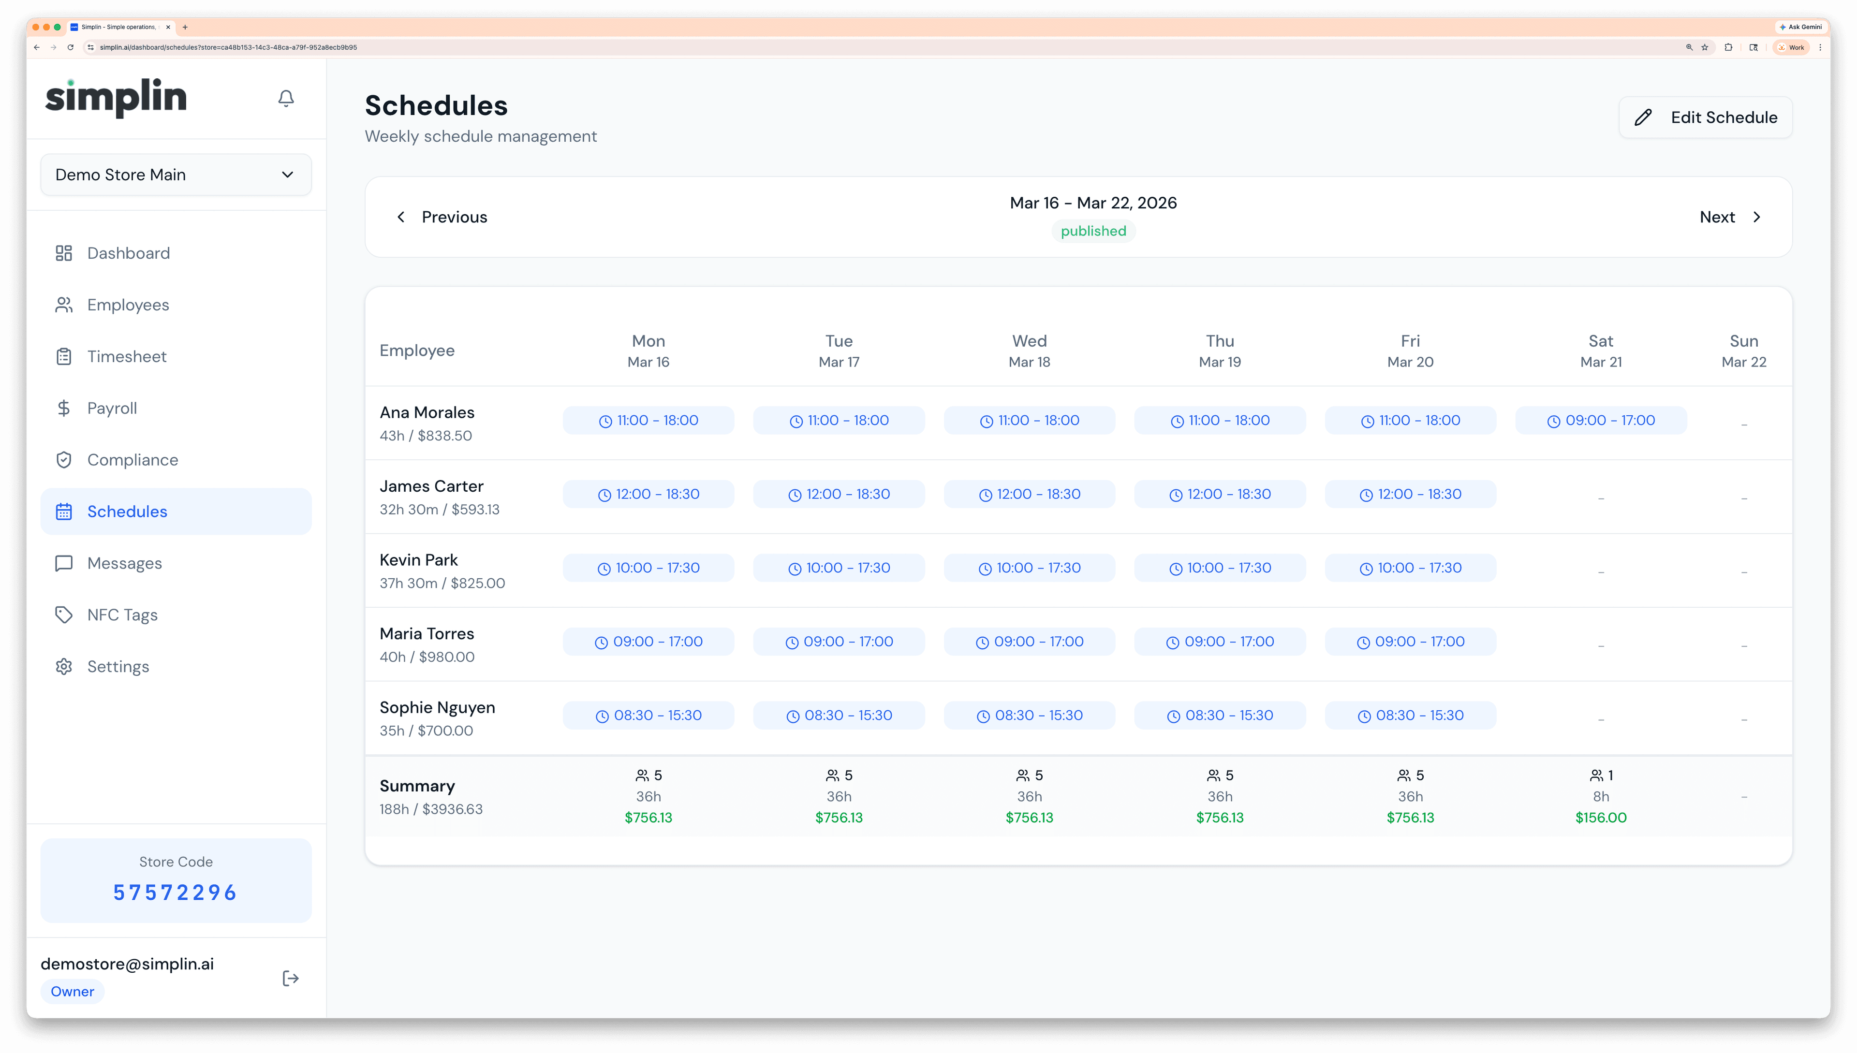Select the Dashboard grid icon in sidebar
The height and width of the screenshot is (1053, 1857).
pyautogui.click(x=64, y=253)
